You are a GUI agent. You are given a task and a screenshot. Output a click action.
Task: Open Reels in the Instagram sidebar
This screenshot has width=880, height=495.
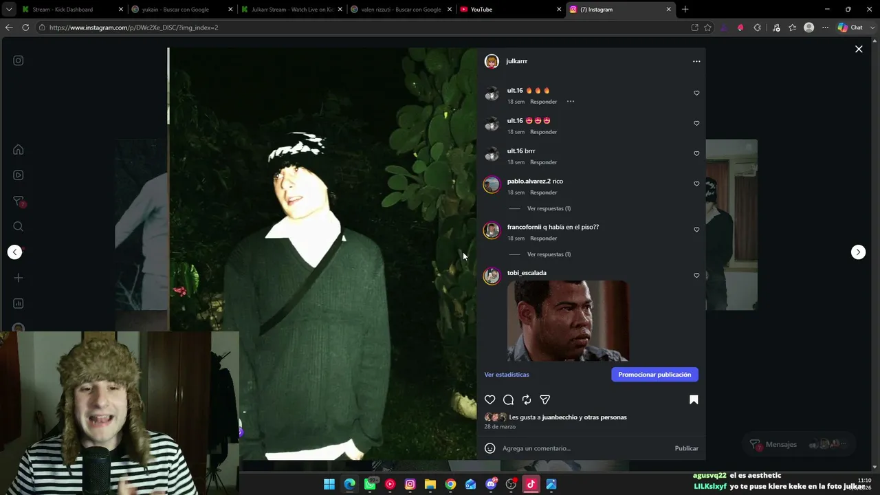(19, 175)
